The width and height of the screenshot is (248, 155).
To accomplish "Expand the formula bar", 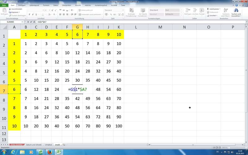I will tap(246, 22).
